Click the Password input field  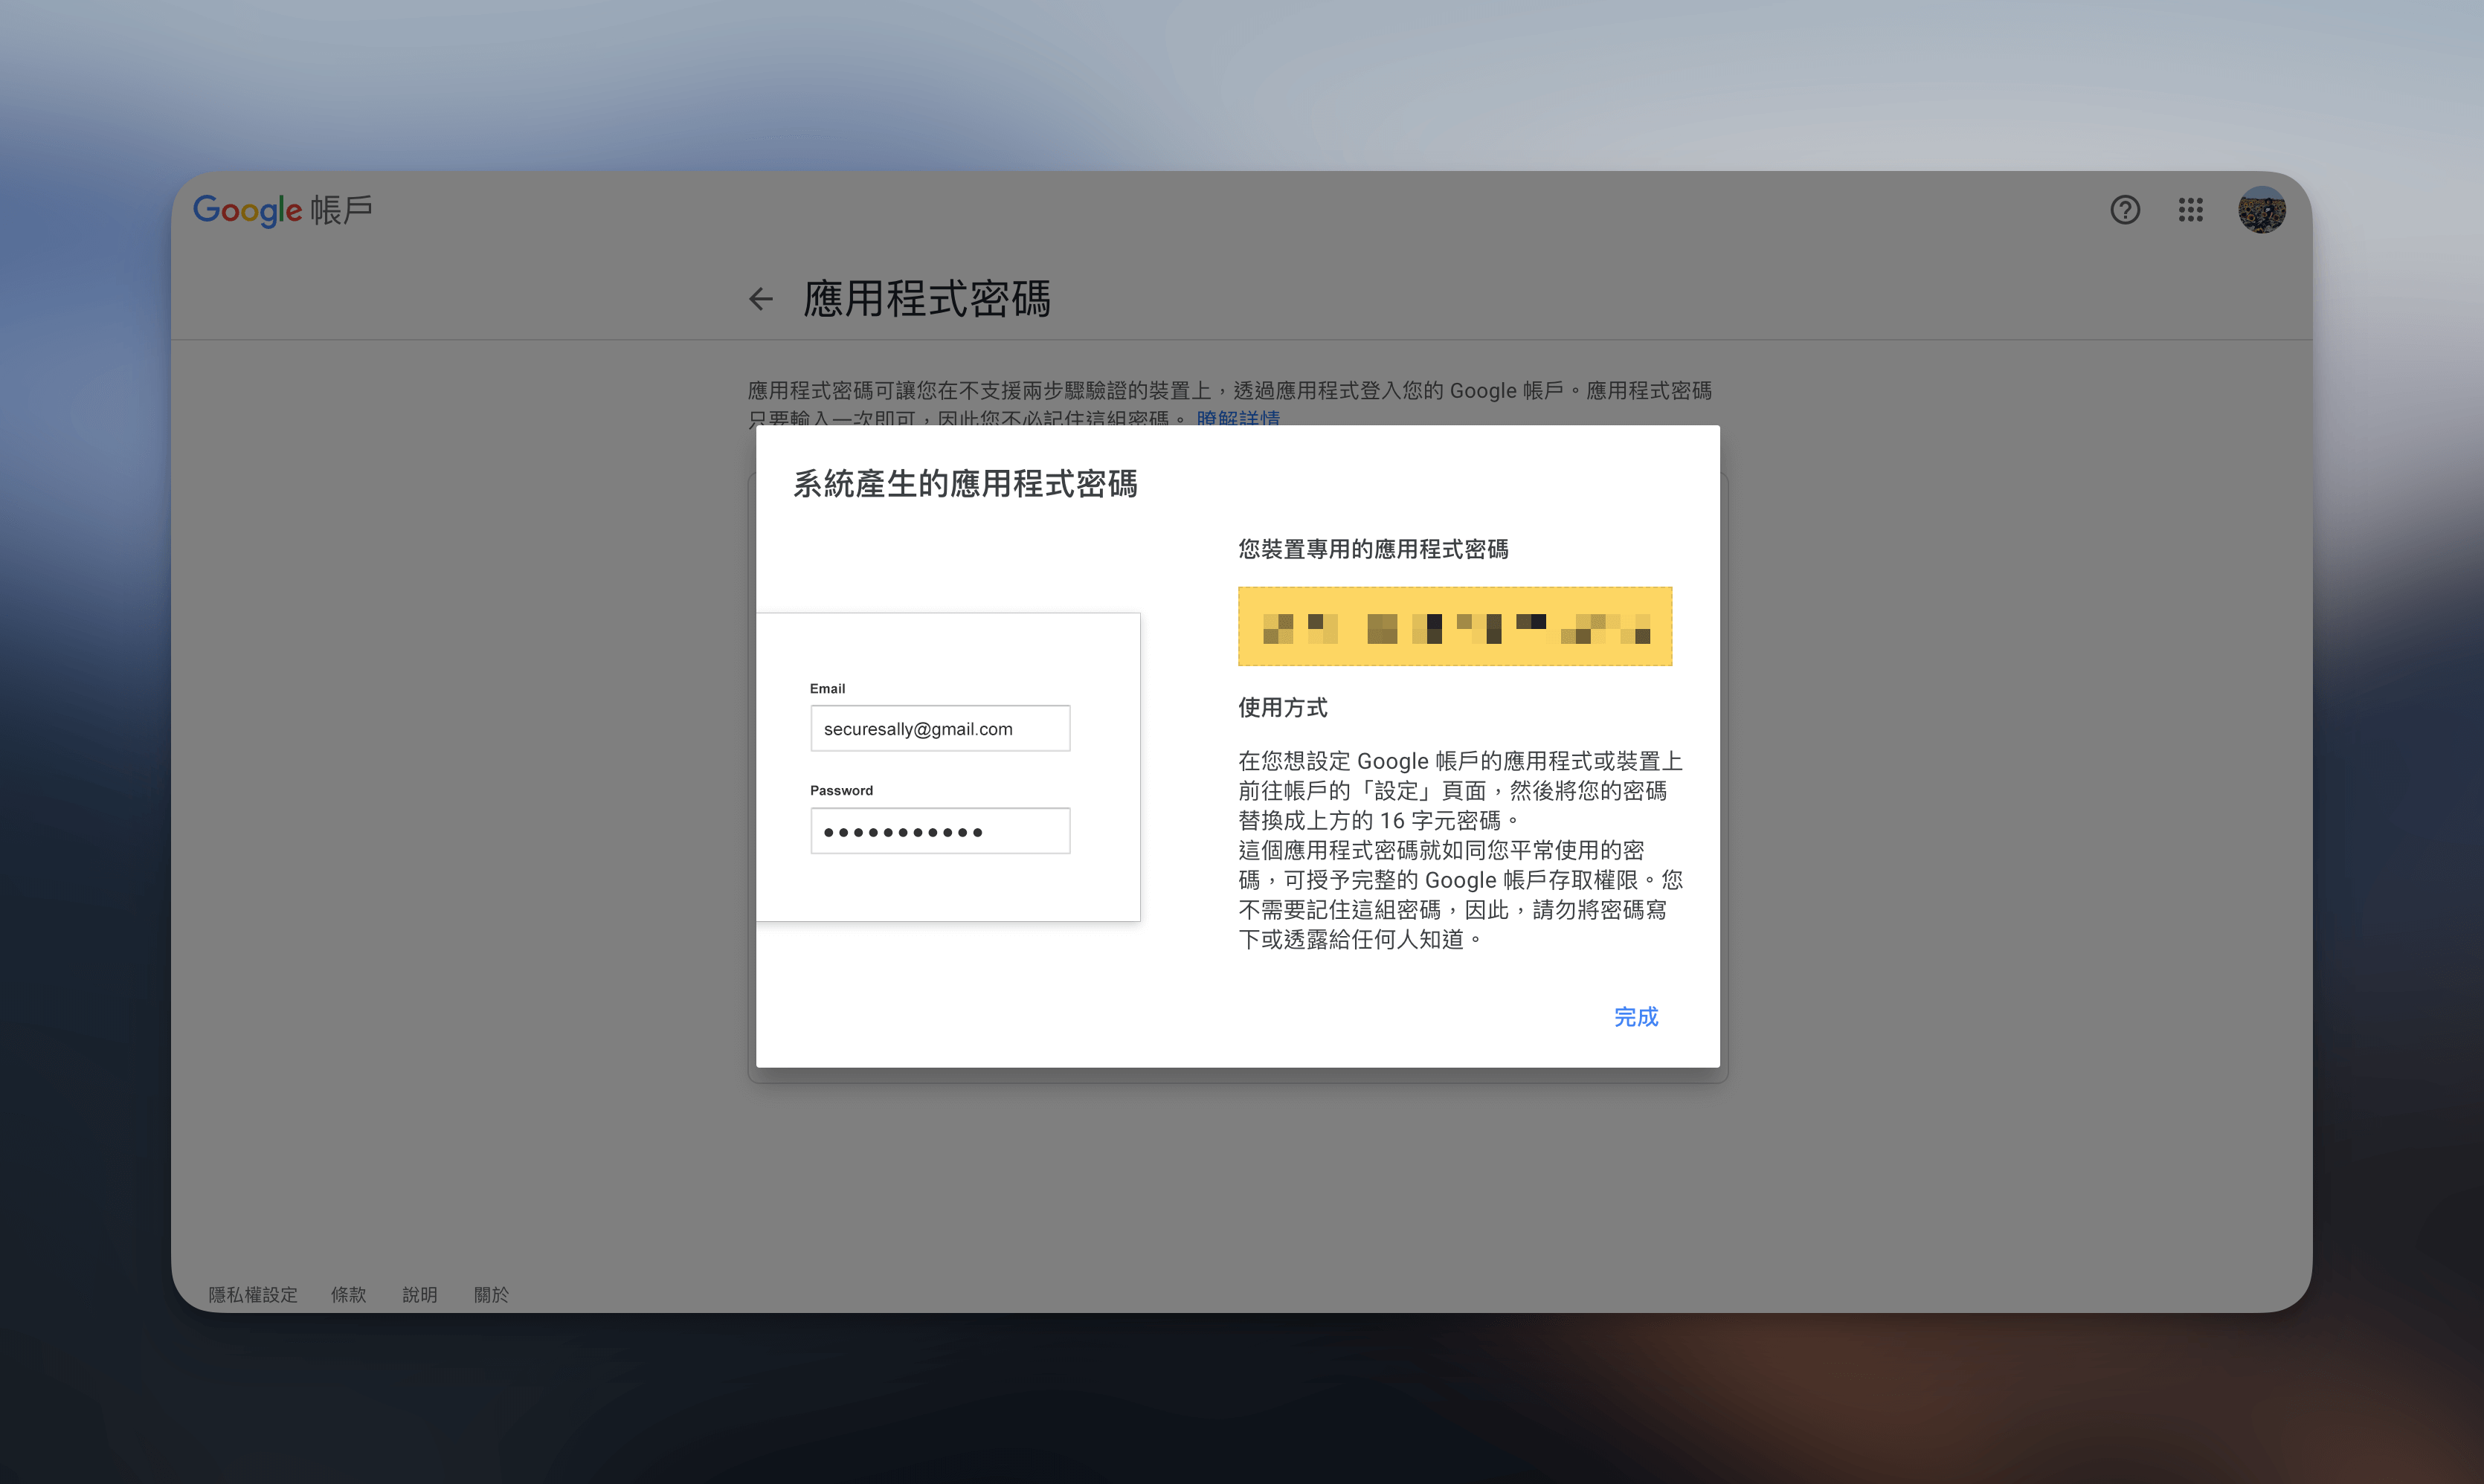[940, 831]
